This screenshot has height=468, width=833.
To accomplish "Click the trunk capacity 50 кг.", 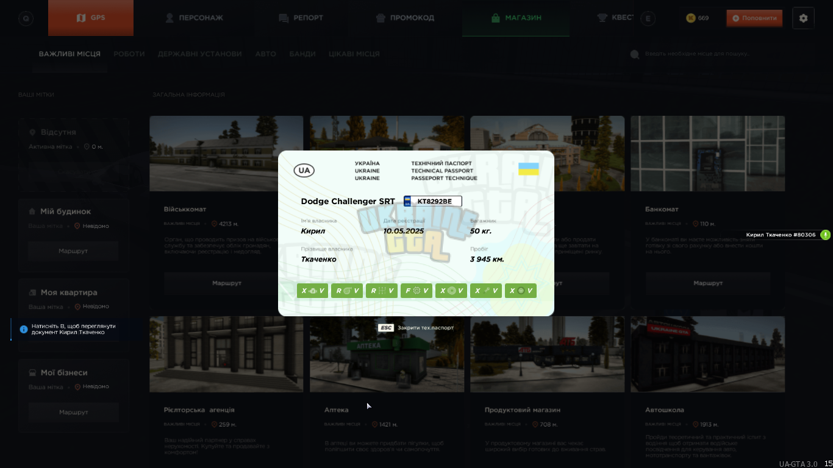I will click(481, 232).
